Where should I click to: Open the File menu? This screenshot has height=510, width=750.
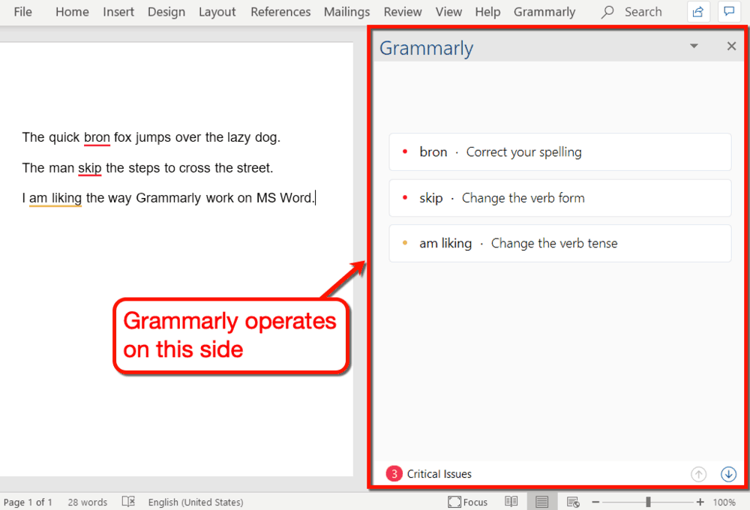pyautogui.click(x=22, y=11)
